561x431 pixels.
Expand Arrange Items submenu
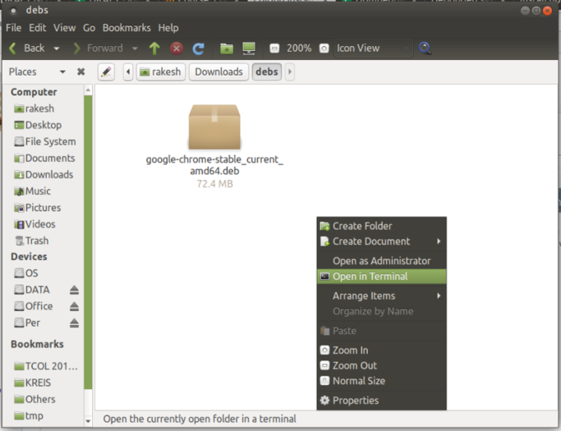pyautogui.click(x=382, y=296)
